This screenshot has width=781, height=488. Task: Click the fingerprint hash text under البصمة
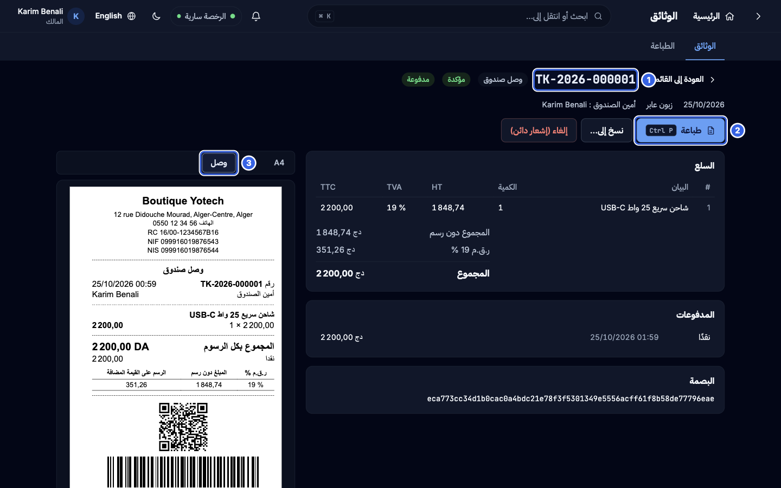click(571, 399)
